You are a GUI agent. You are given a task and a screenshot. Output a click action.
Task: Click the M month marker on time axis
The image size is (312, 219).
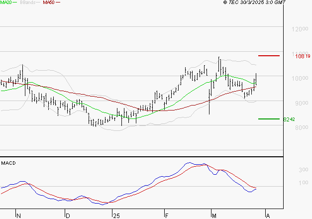point(214,216)
